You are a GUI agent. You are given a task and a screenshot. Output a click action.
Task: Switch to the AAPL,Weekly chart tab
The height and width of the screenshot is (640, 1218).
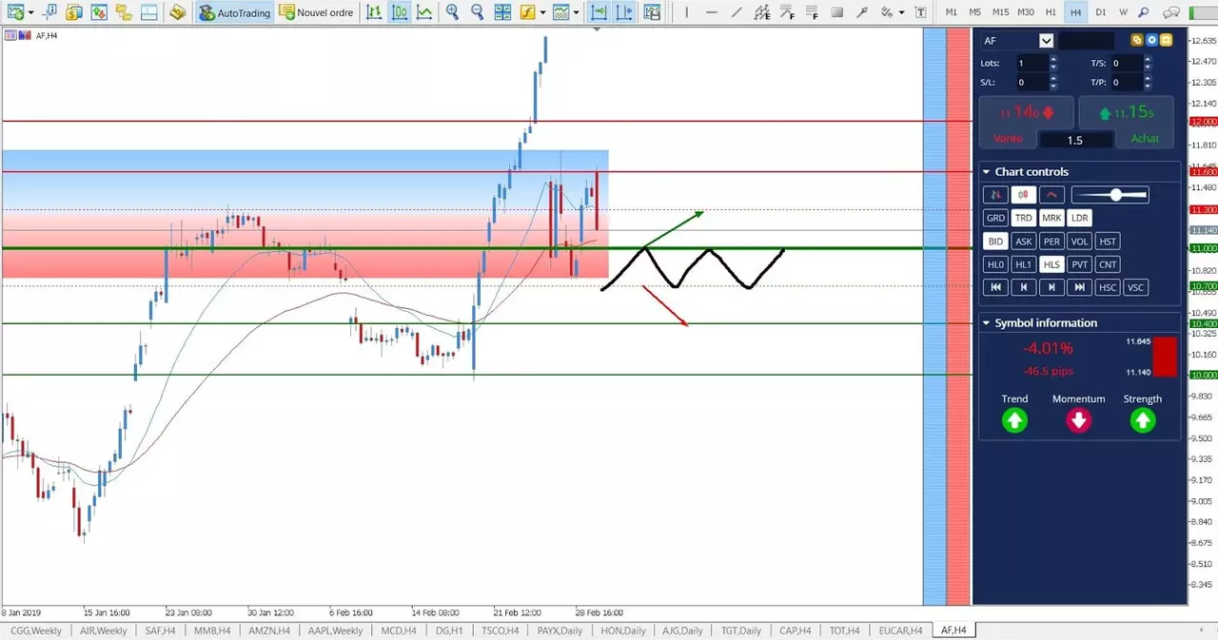coord(334,630)
